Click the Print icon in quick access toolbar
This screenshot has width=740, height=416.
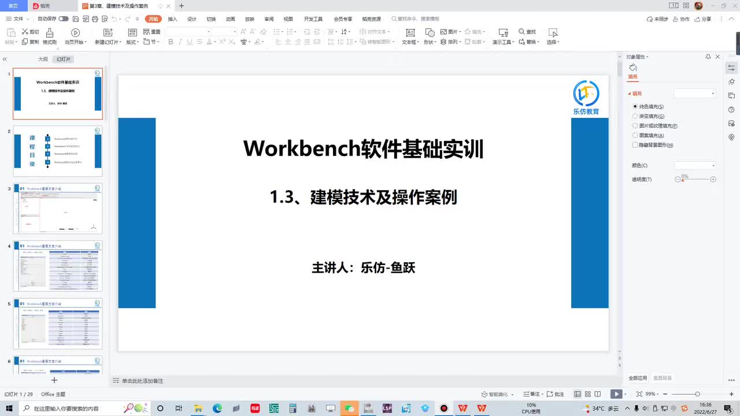pos(94,19)
